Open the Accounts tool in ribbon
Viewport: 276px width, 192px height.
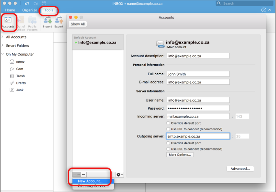coord(8,22)
